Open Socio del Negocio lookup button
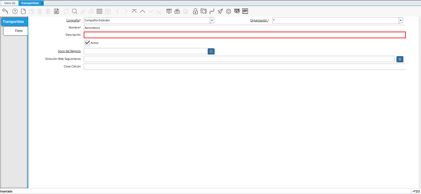The height and width of the screenshot is (194, 421). pos(211,51)
